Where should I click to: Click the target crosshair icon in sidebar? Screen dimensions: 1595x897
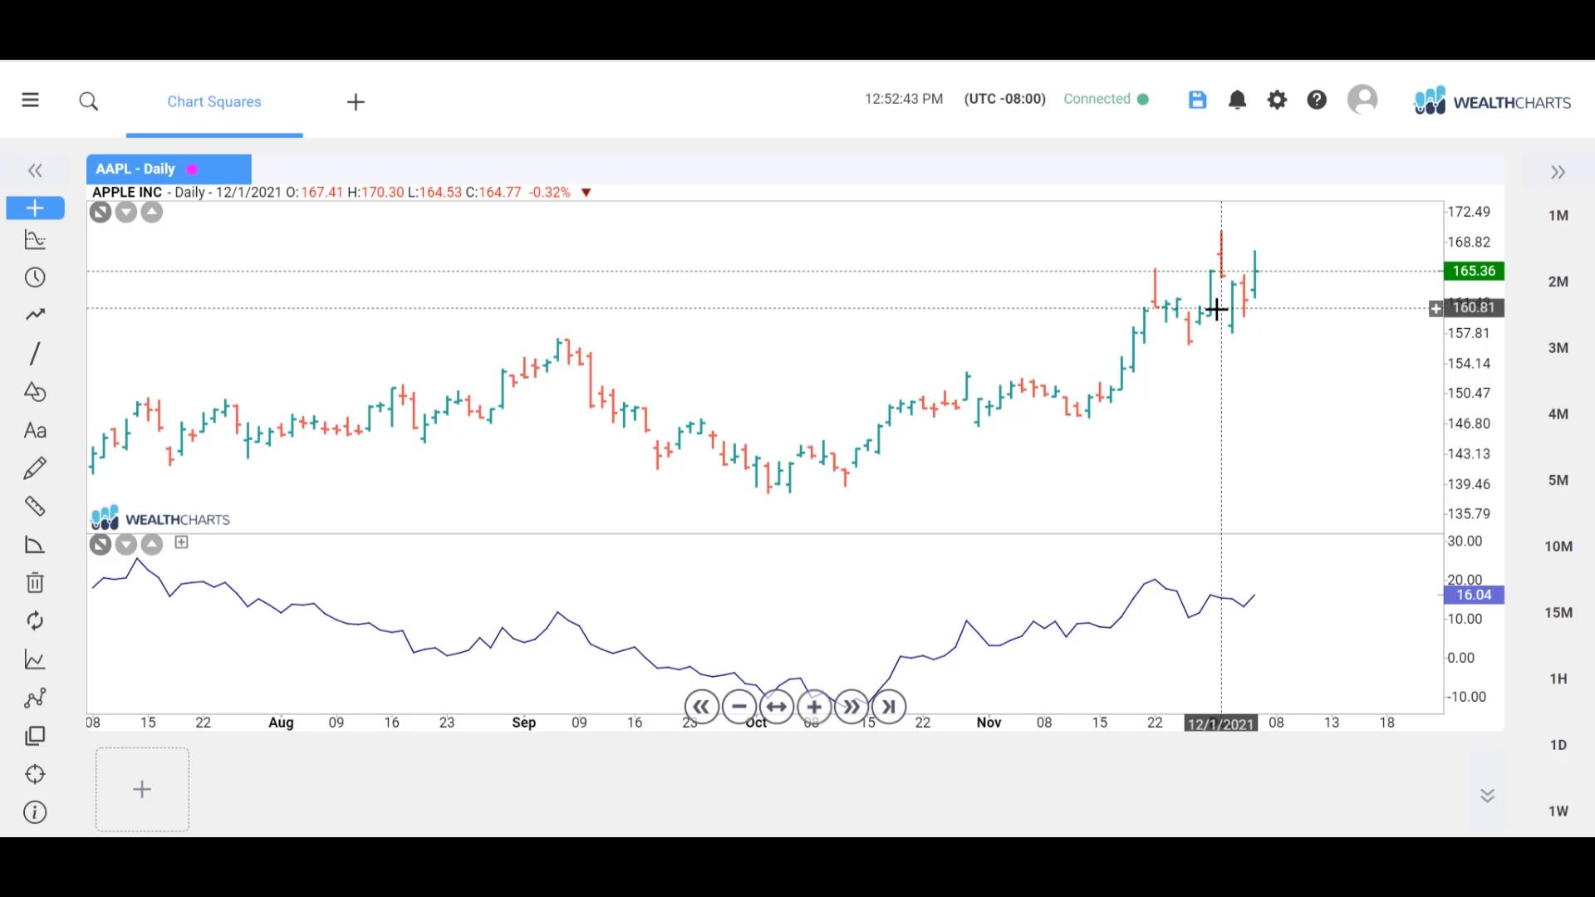35,774
